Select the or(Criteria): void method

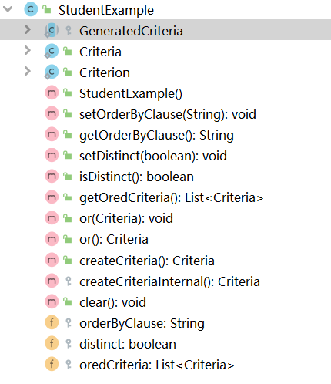126,218
